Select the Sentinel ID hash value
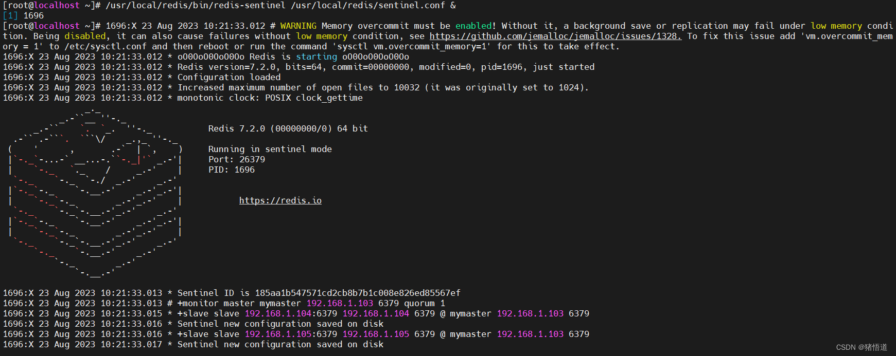This screenshot has width=896, height=356. point(358,293)
